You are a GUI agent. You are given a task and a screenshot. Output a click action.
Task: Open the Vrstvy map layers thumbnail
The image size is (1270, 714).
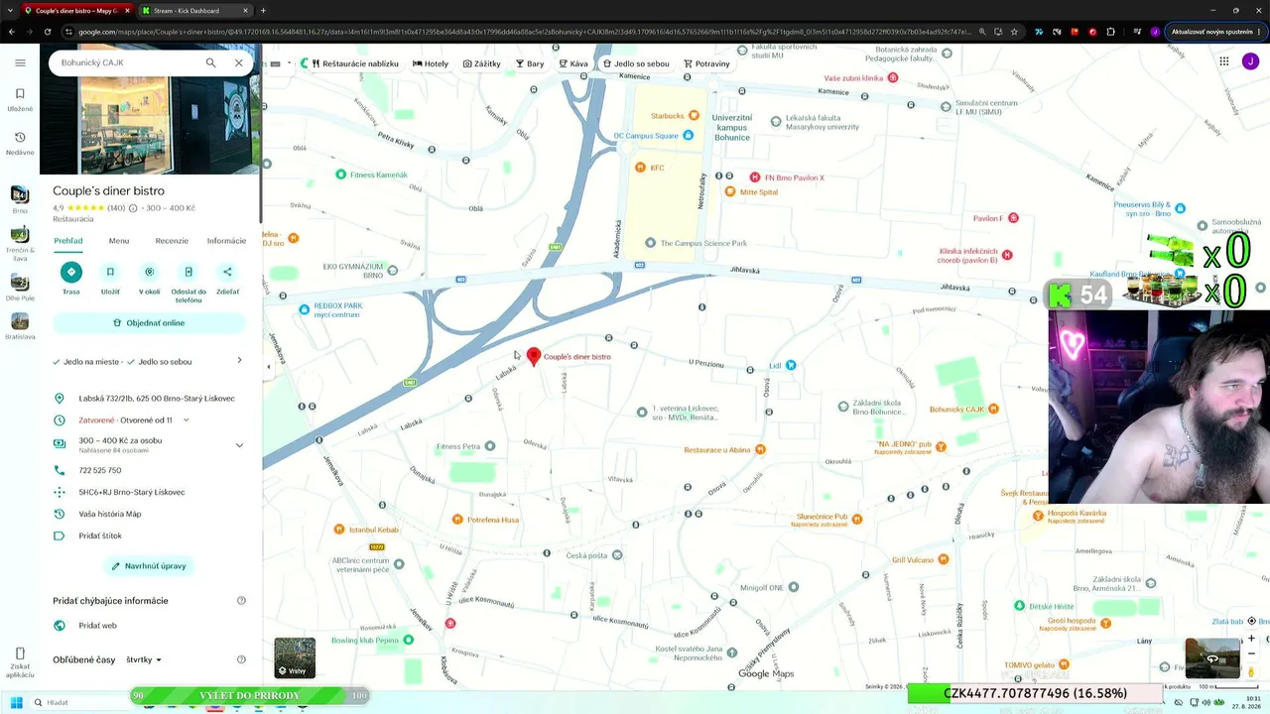(295, 657)
